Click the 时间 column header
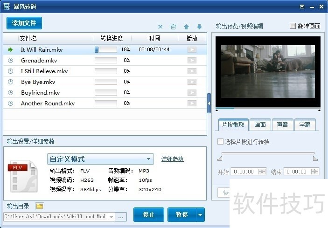The width and height of the screenshot is (328, 228). pos(154,38)
